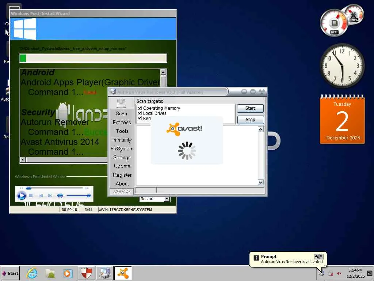Click the fast-forward arrows on the seek bar
This screenshot has width=374, height=281.
[x=87, y=188]
